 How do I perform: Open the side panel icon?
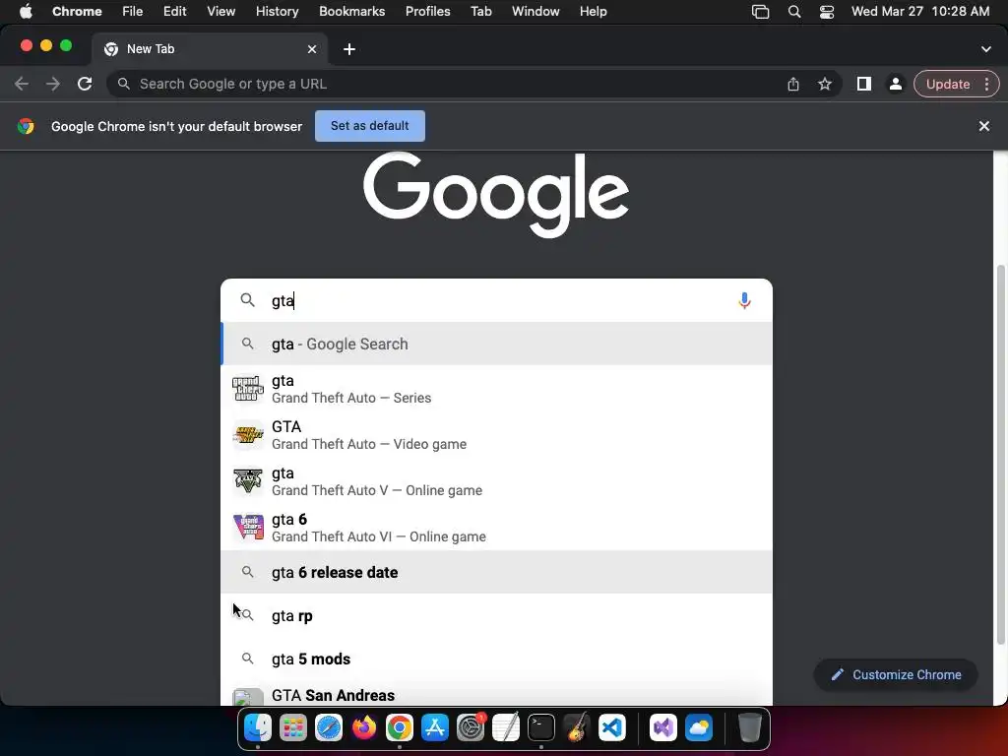pyautogui.click(x=864, y=84)
